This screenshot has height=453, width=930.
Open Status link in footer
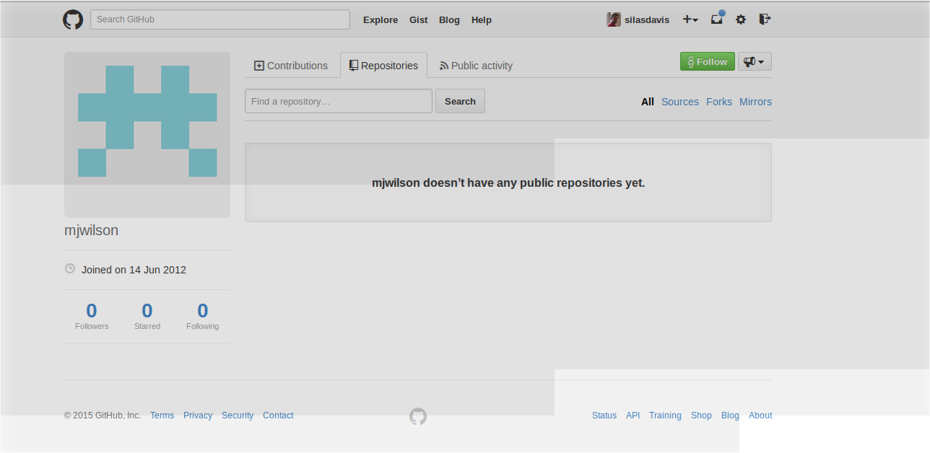[604, 415]
